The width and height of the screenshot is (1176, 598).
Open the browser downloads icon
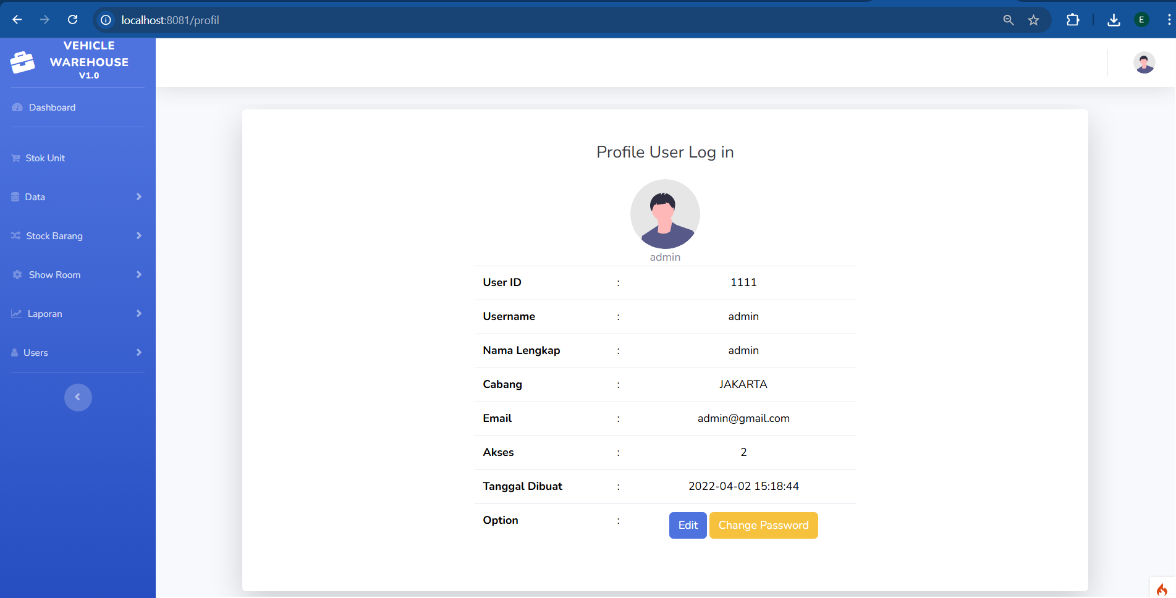pyautogui.click(x=1114, y=20)
